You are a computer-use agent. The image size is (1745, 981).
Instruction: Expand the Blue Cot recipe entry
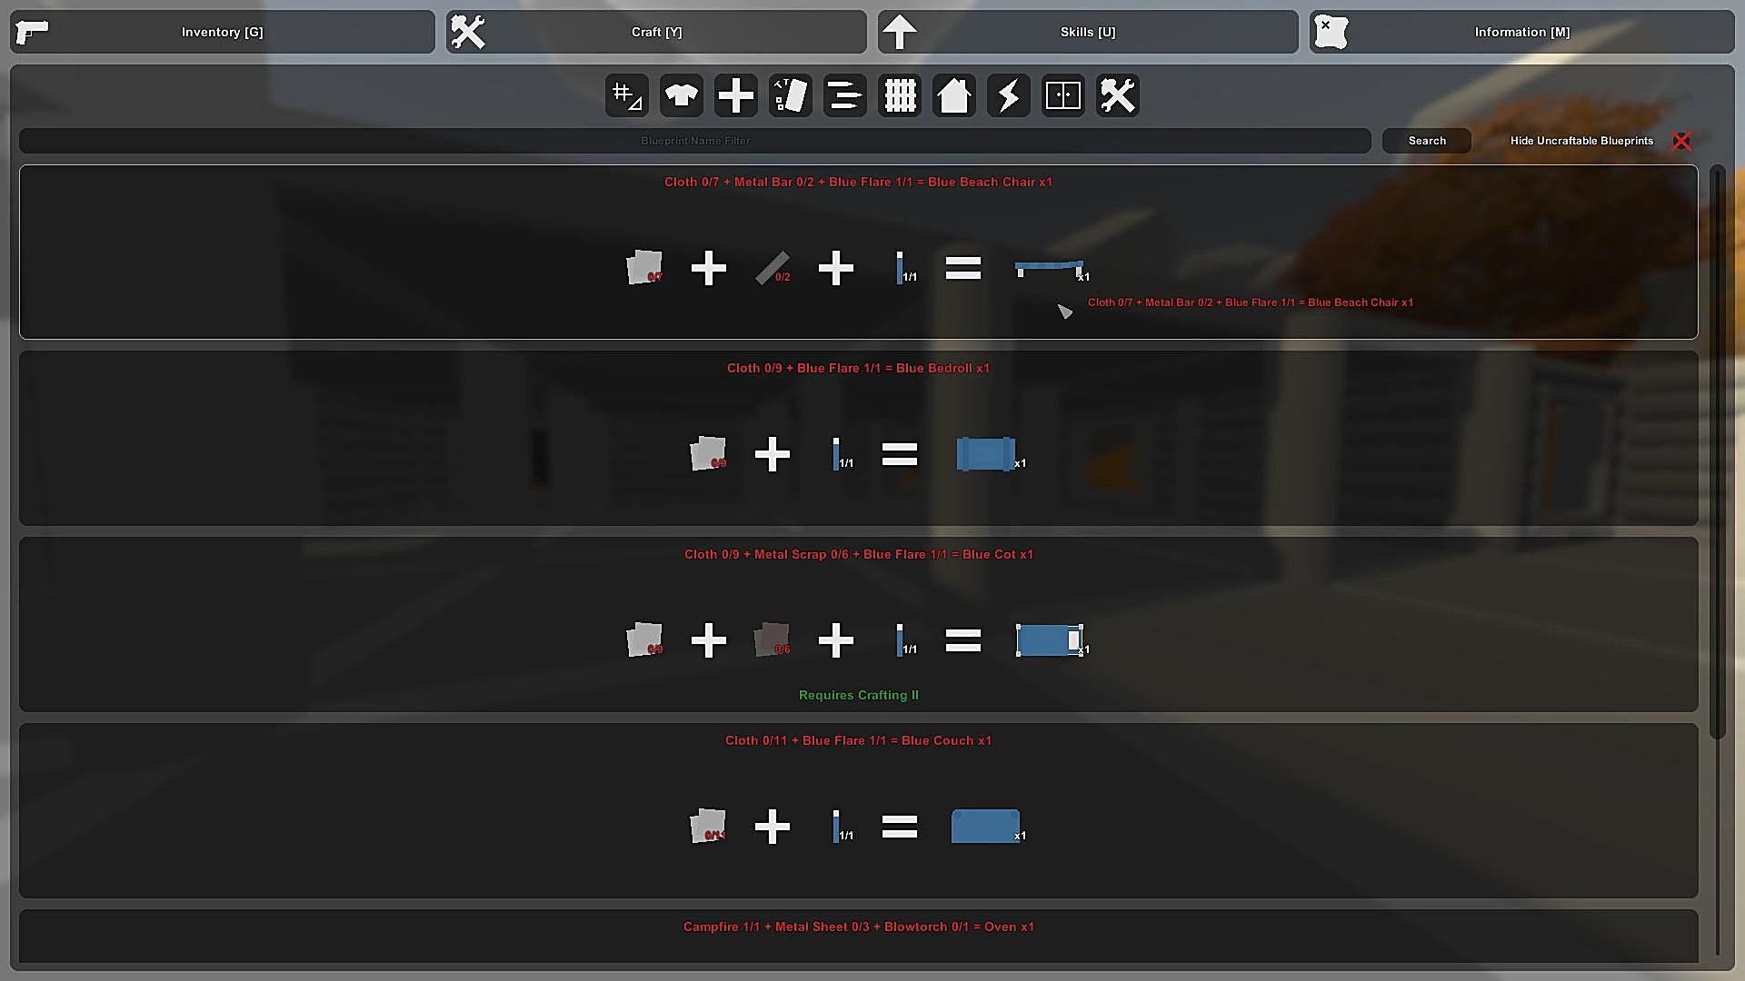(x=858, y=553)
